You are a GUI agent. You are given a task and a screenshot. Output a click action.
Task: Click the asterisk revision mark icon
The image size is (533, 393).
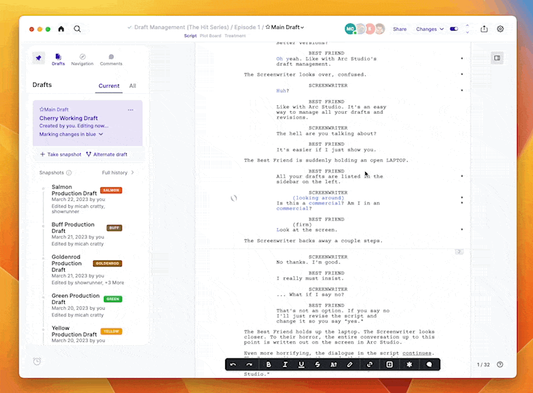(x=409, y=364)
